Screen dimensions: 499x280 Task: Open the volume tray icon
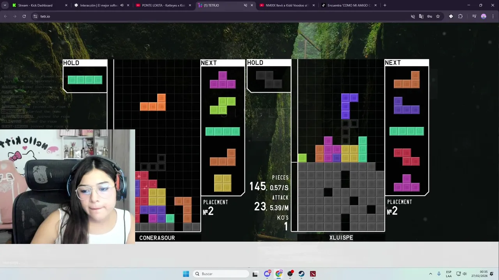tap(465, 274)
